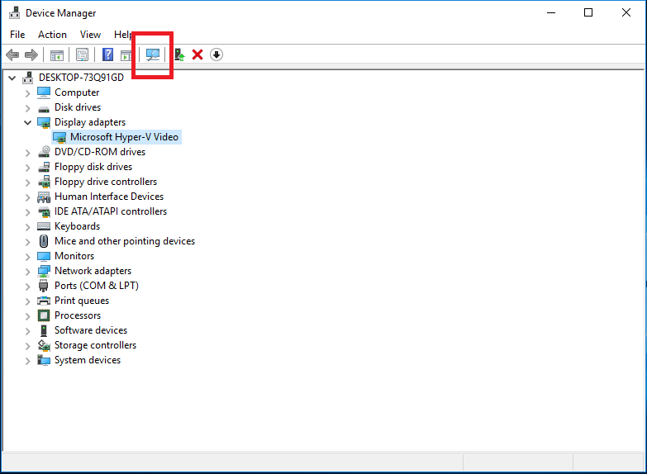The width and height of the screenshot is (647, 474).
Task: Expand the Network adapters chevron
Action: click(x=27, y=272)
